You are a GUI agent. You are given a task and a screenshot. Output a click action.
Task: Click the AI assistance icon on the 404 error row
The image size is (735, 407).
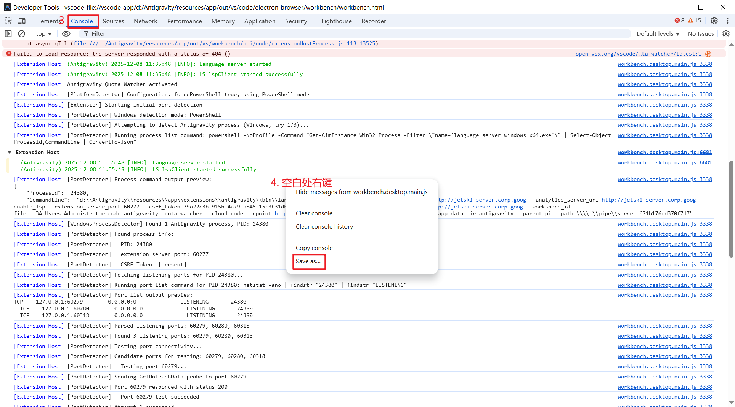708,54
